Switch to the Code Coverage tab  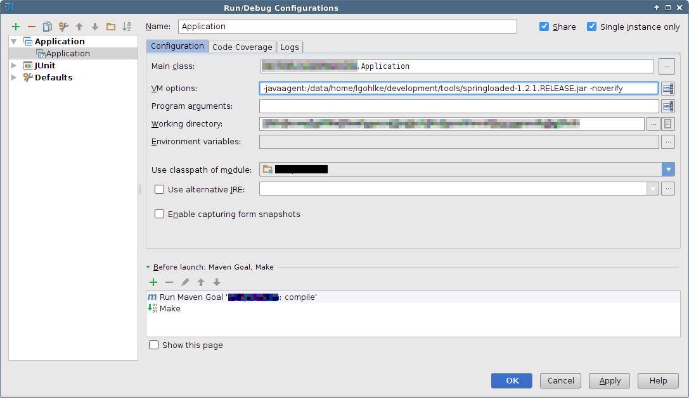pyautogui.click(x=242, y=47)
